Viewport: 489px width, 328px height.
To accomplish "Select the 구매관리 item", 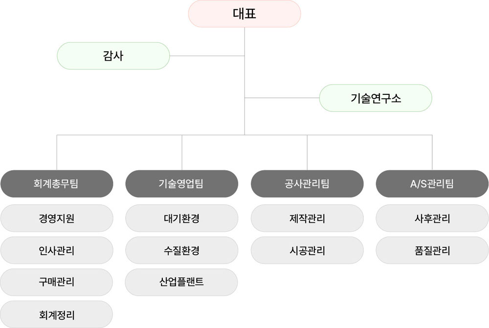I will (x=57, y=282).
